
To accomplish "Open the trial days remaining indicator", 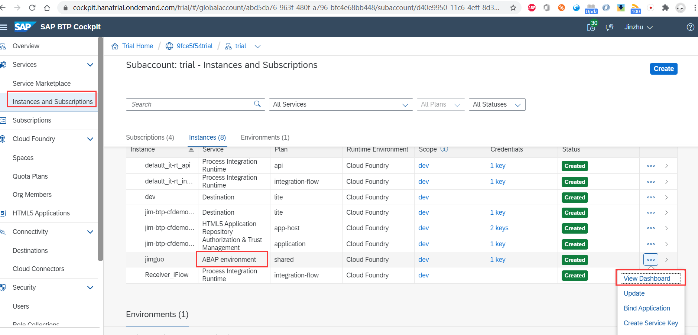I will [x=591, y=27].
